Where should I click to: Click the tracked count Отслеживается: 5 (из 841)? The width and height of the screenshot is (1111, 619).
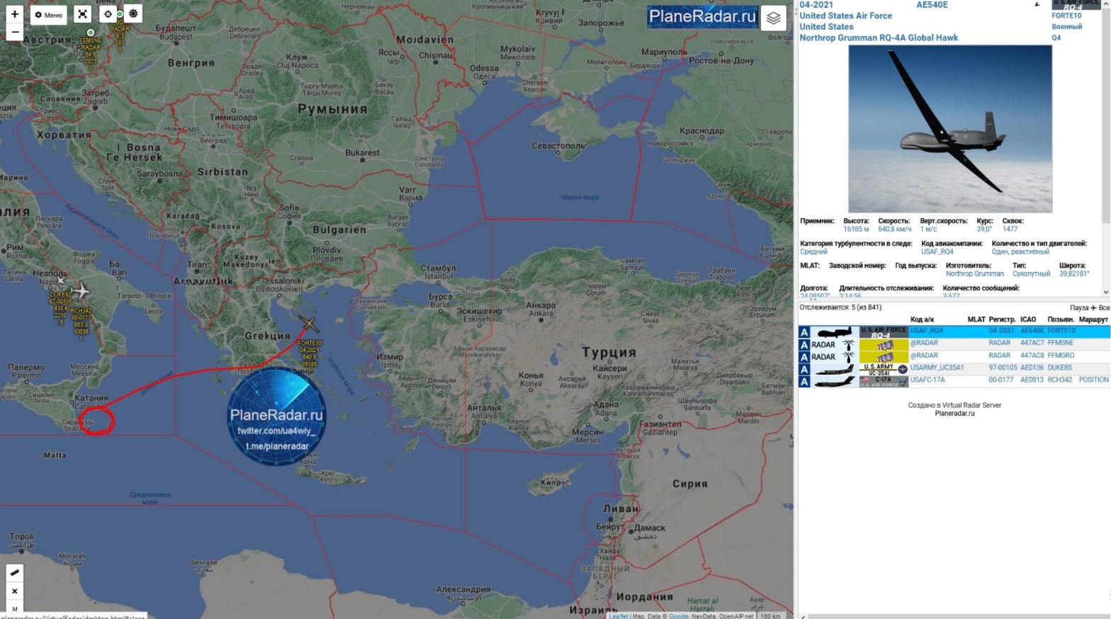click(x=840, y=307)
